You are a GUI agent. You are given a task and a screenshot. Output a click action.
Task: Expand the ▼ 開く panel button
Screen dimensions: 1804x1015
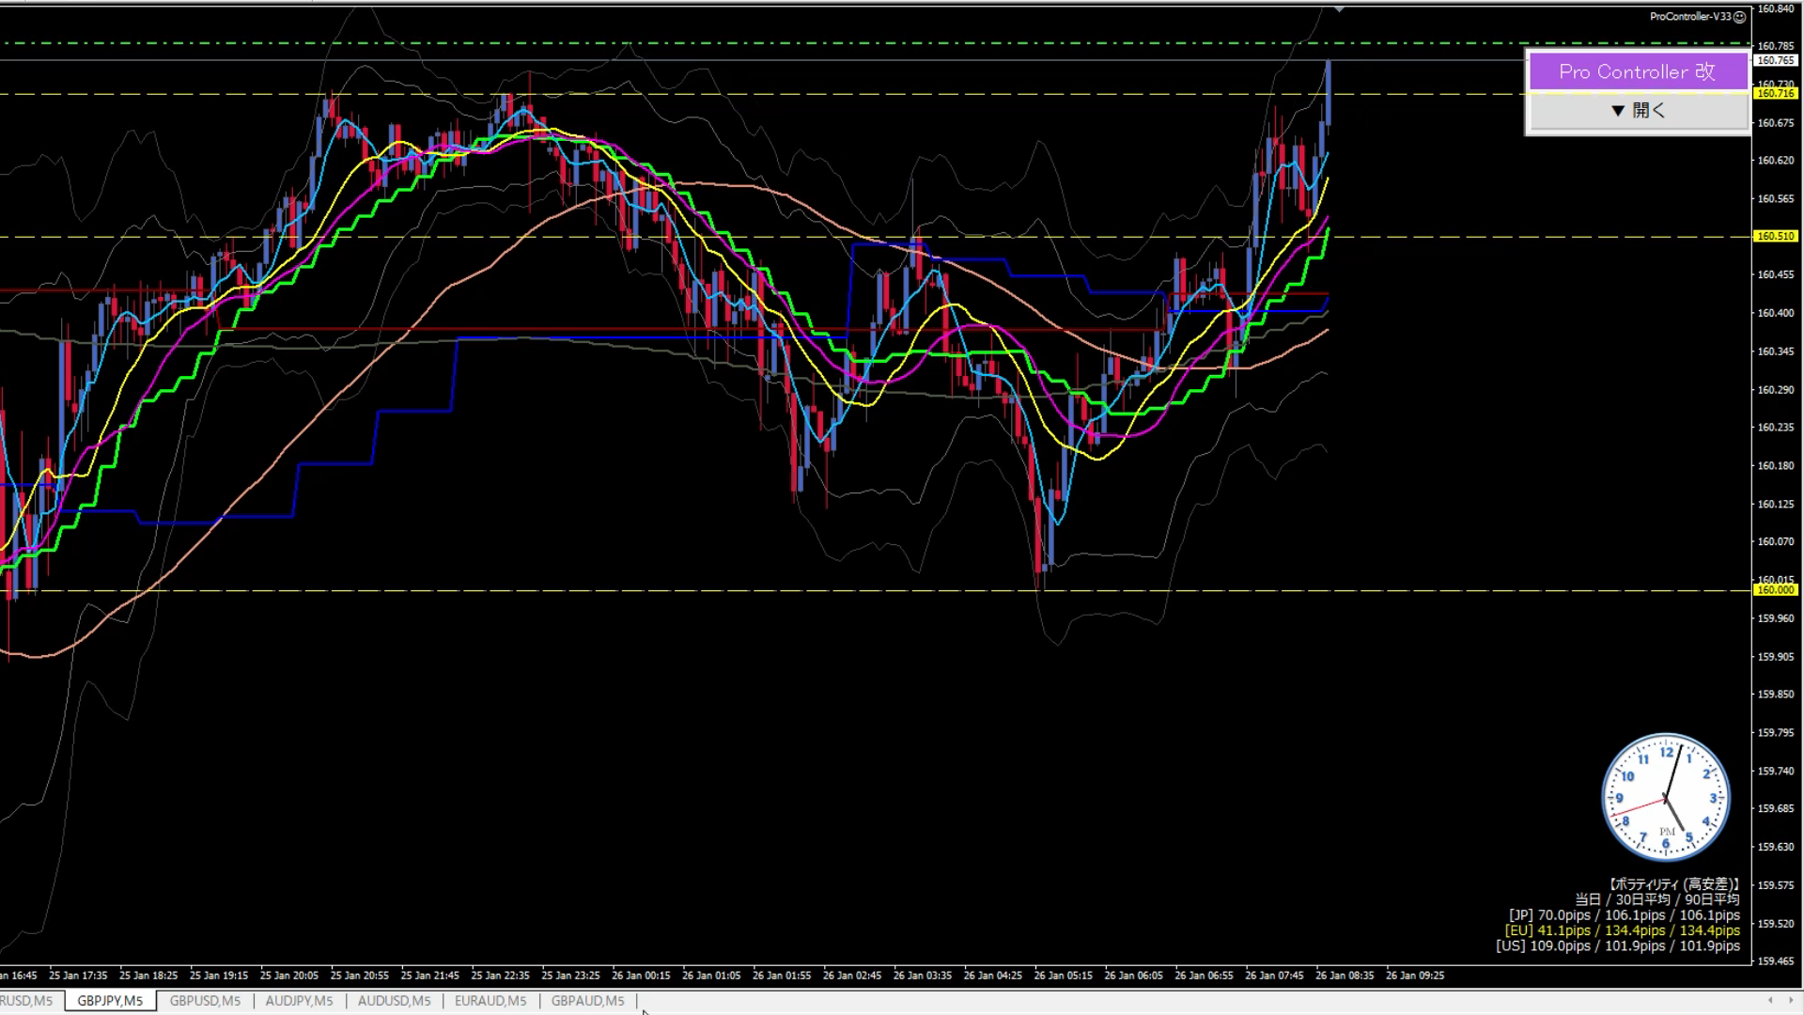1638,111
